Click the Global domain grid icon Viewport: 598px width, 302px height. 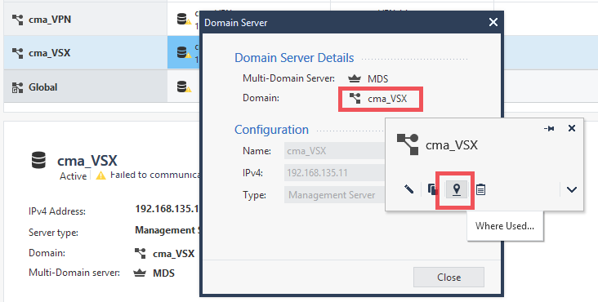point(17,87)
